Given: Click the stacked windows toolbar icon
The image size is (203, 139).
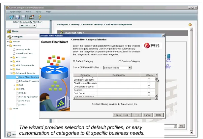Looking at the screenshot, I should click(31, 17).
